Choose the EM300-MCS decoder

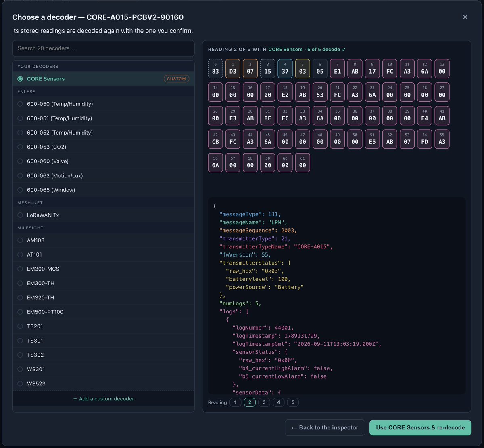click(x=103, y=269)
